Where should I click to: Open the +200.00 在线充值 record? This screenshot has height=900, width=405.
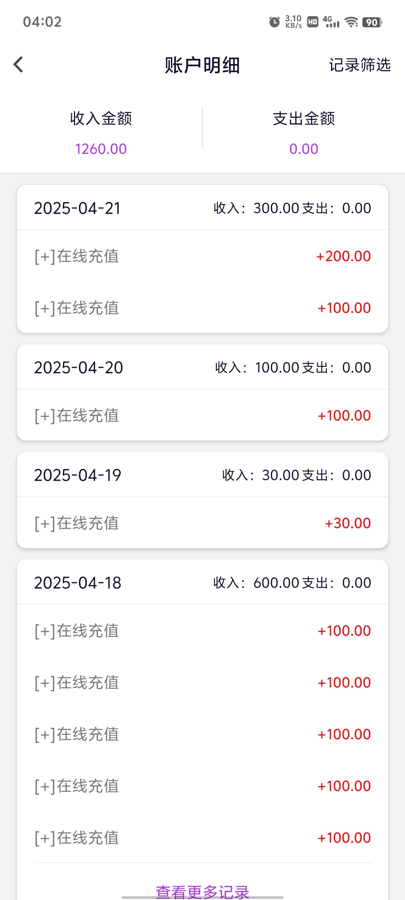(x=202, y=256)
